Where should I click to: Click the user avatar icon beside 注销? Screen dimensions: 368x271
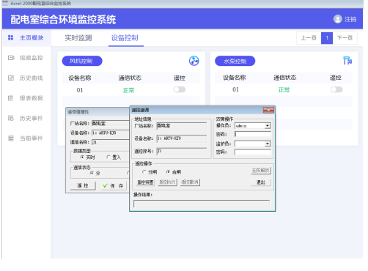338,19
